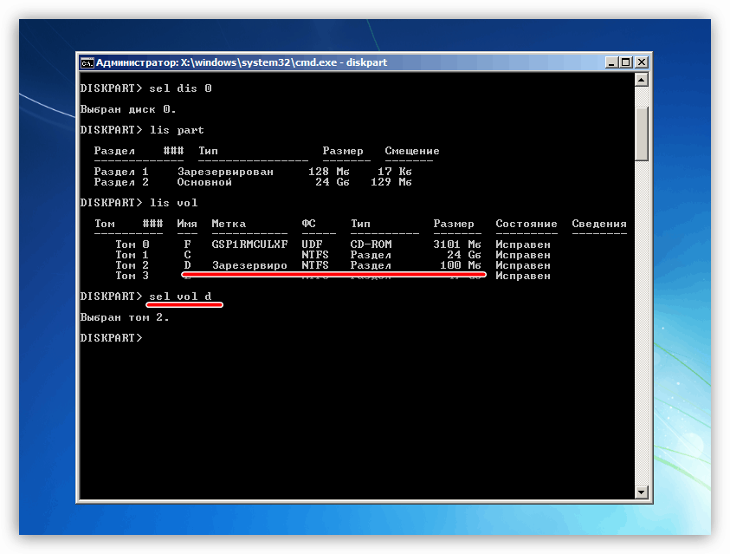Click the scrollbar down arrow
Screen dimensions: 730x554
[x=642, y=492]
